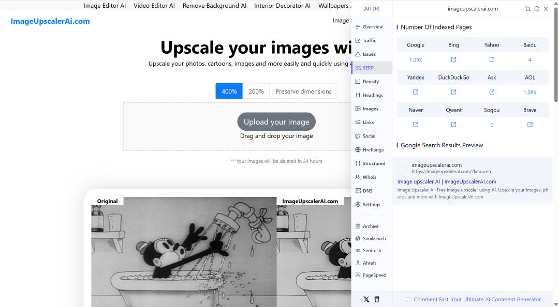Open the Traffic section
Screen dimensions: 559x307
click(x=372, y=40)
